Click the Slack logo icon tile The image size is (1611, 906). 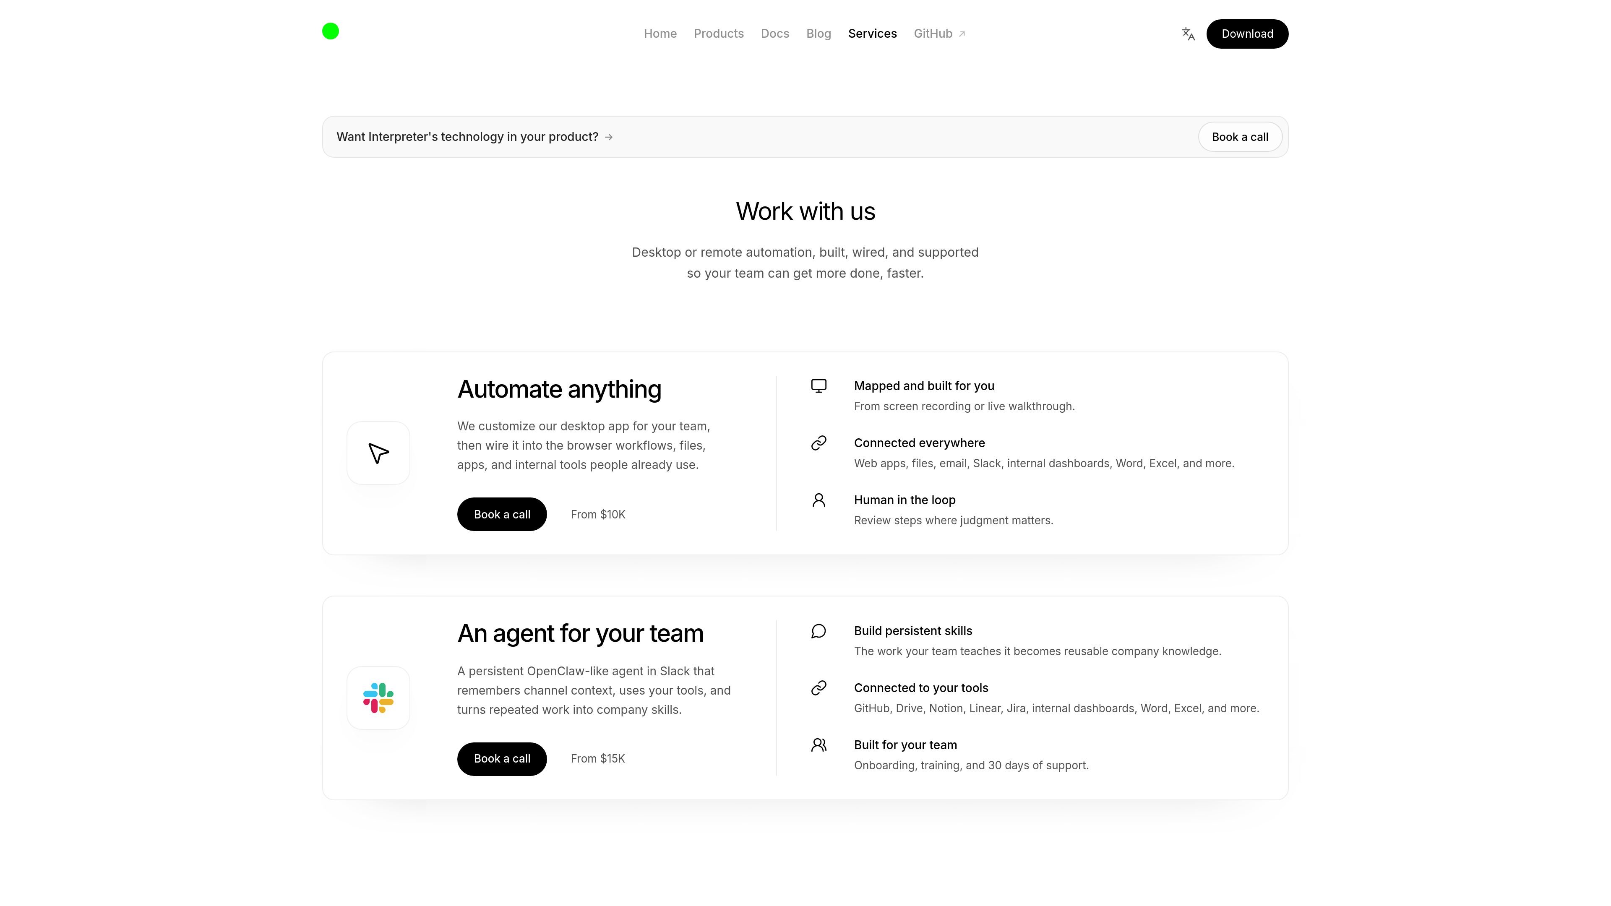(378, 698)
